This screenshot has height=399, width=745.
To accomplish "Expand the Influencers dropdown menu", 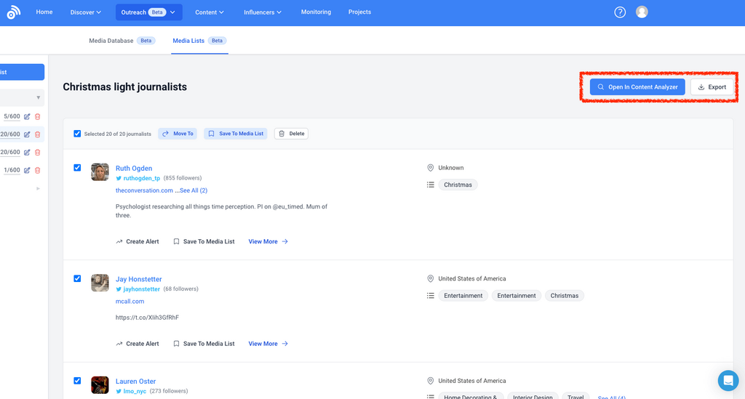I will (263, 12).
